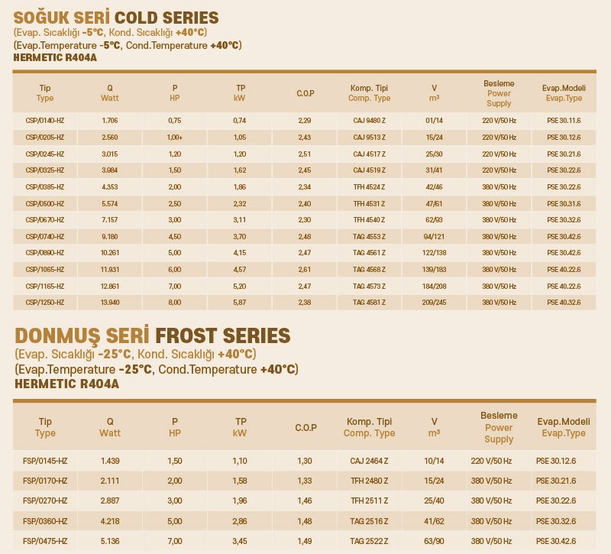This screenshot has width=611, height=554.
Task: Click the 209/245 volume cell
Action: point(434,302)
